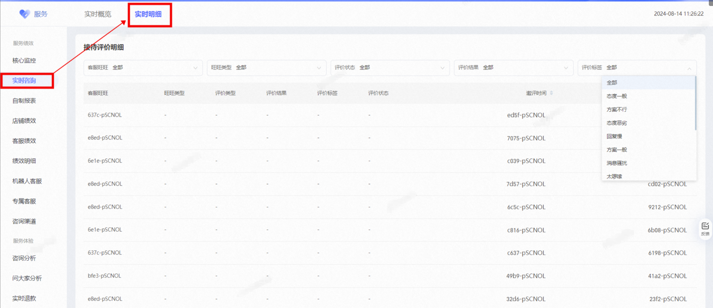This screenshot has height=308, width=713.
Task: Choose 回复慢 option
Action: (649, 136)
